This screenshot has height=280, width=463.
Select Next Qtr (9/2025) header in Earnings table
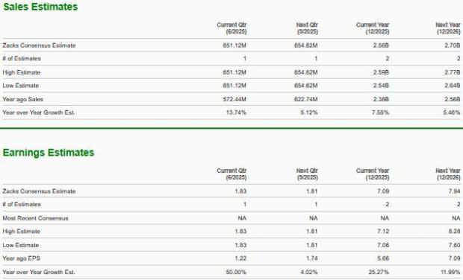click(307, 174)
